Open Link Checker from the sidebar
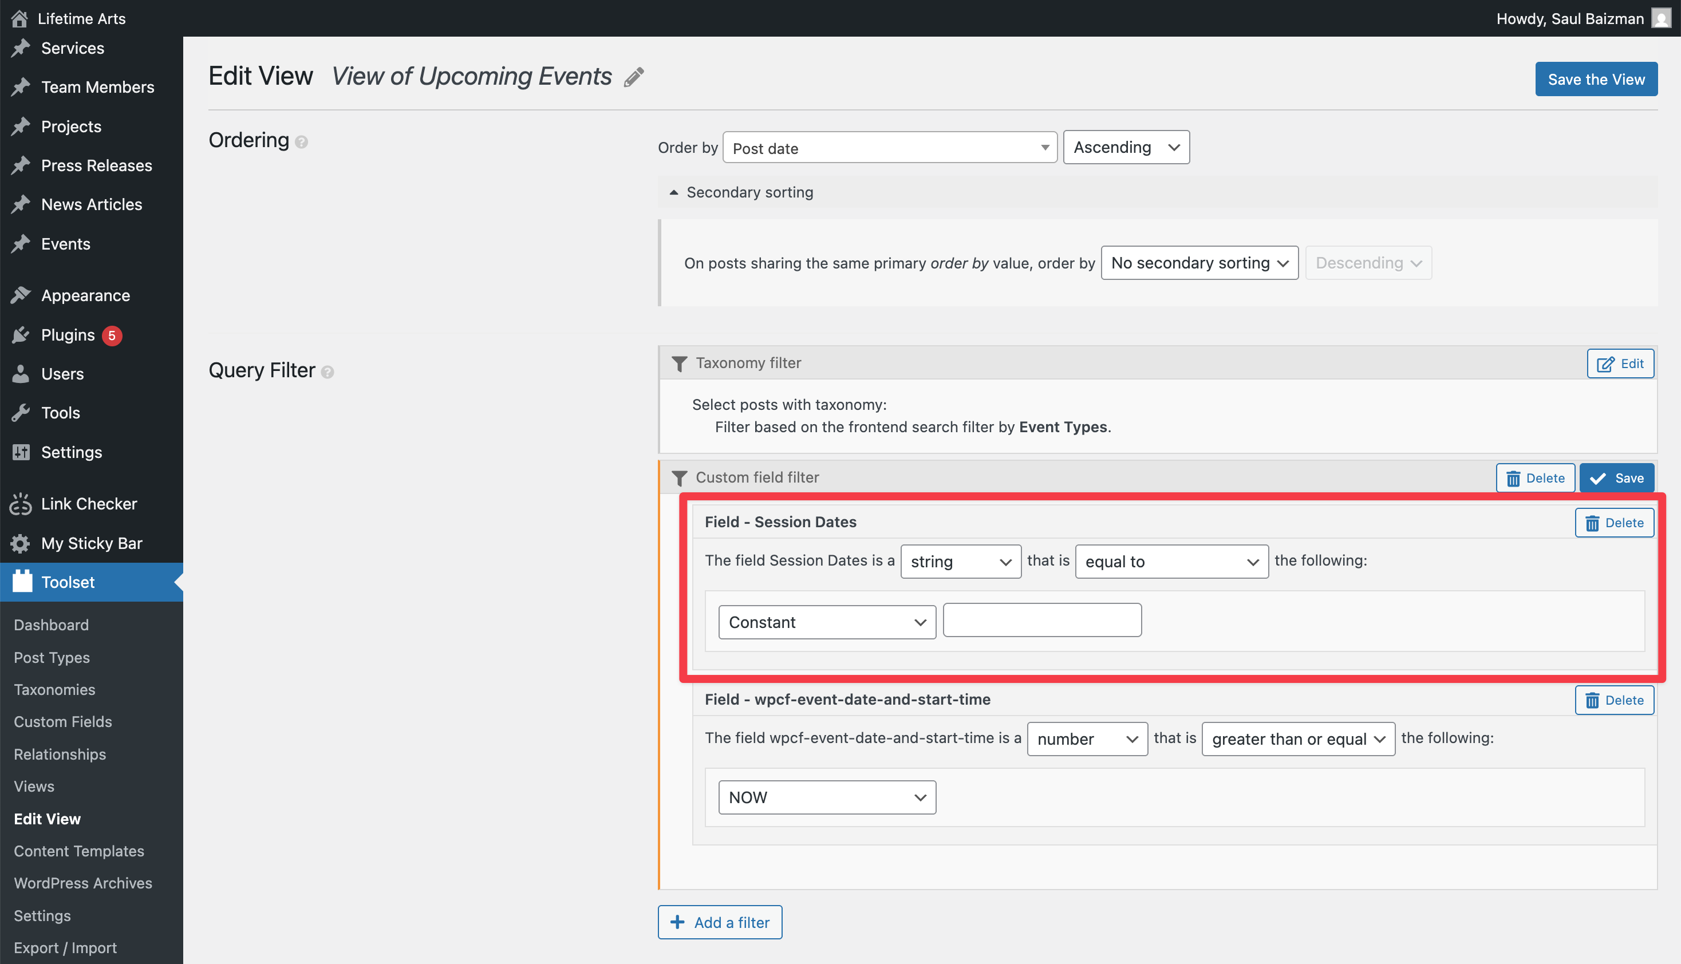The height and width of the screenshot is (964, 1681). tap(89, 504)
